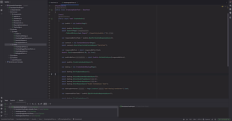Switch to the BaseTest.cs editor tab
Viewport: 232px width, 121px height.
coord(54,3)
